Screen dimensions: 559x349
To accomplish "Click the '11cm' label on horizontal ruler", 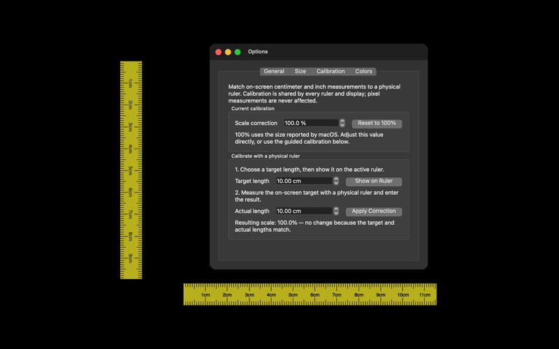I will tap(425, 295).
